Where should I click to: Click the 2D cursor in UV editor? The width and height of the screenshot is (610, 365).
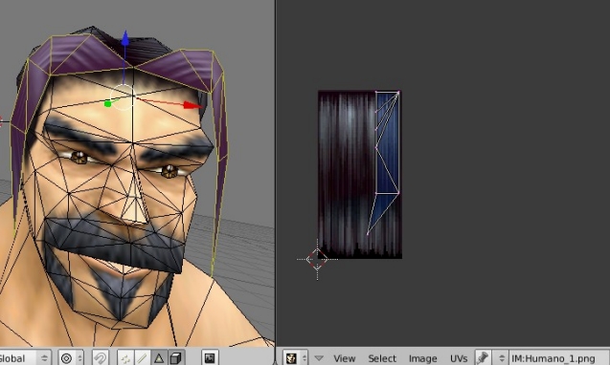click(317, 259)
